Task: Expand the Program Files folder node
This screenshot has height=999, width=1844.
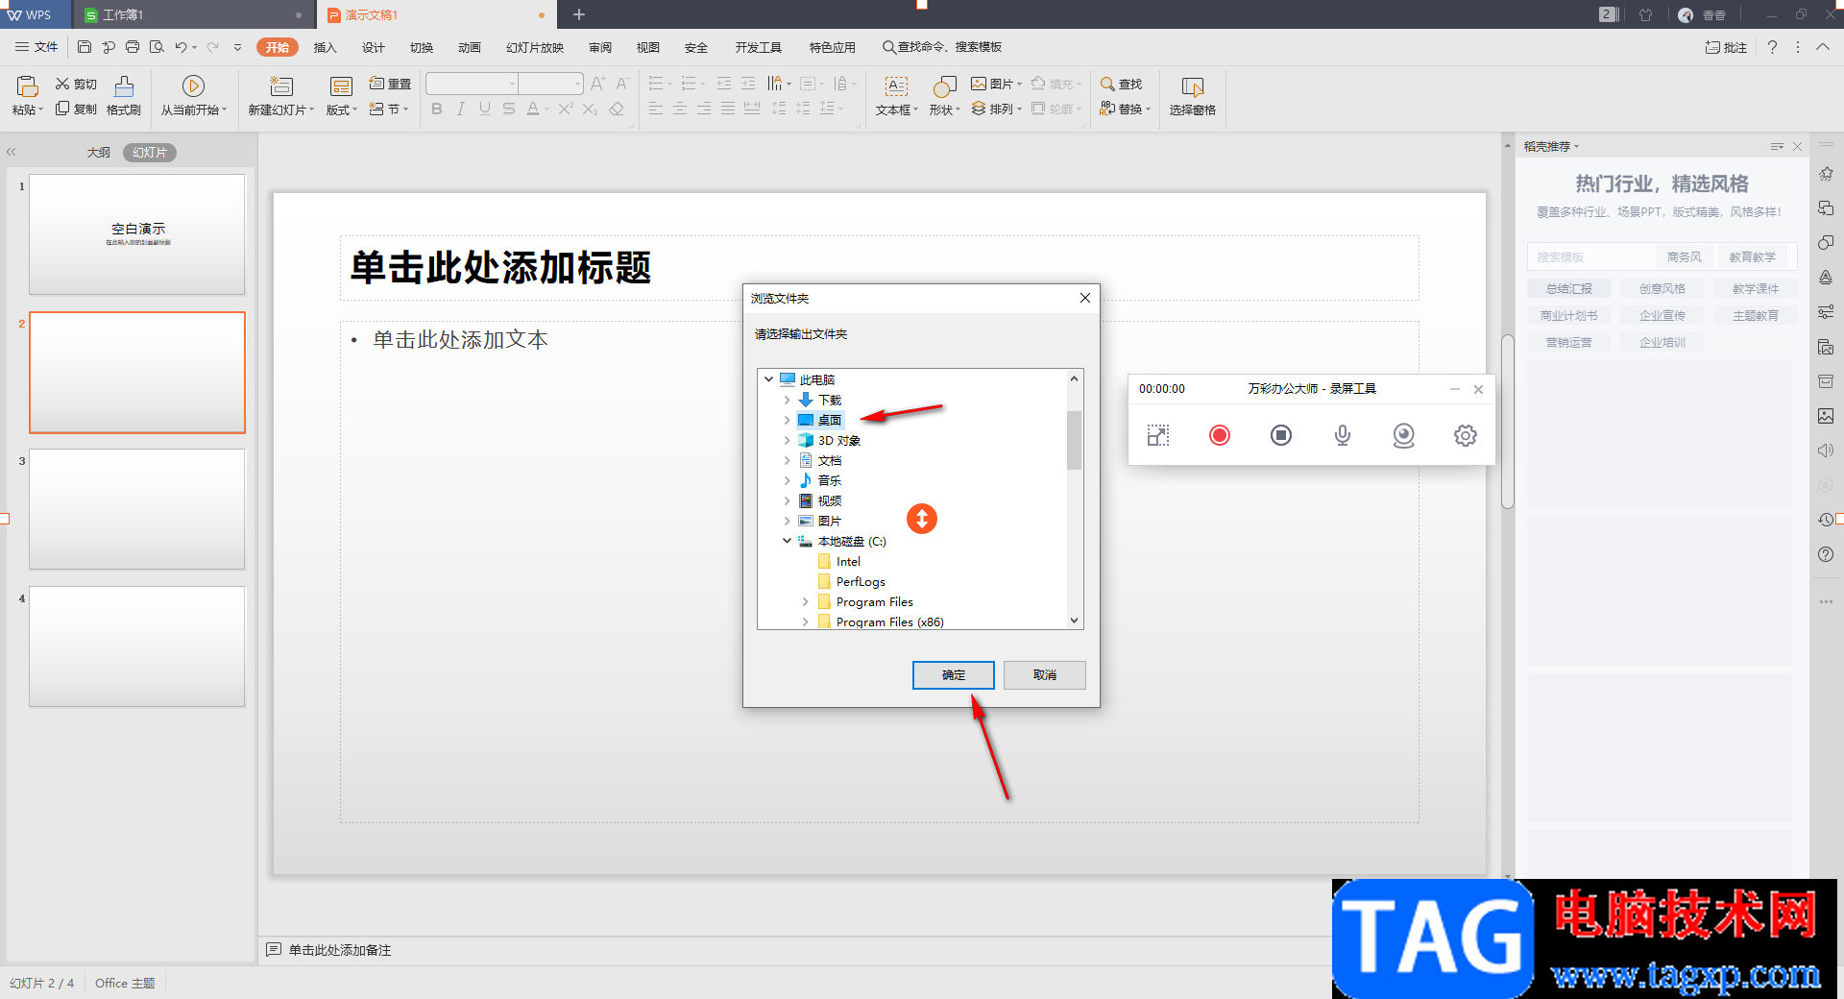Action: coord(806,602)
